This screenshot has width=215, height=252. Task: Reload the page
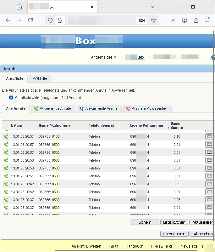[x=30, y=20]
